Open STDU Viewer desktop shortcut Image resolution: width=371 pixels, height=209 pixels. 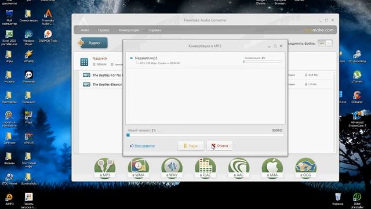click(x=9, y=179)
